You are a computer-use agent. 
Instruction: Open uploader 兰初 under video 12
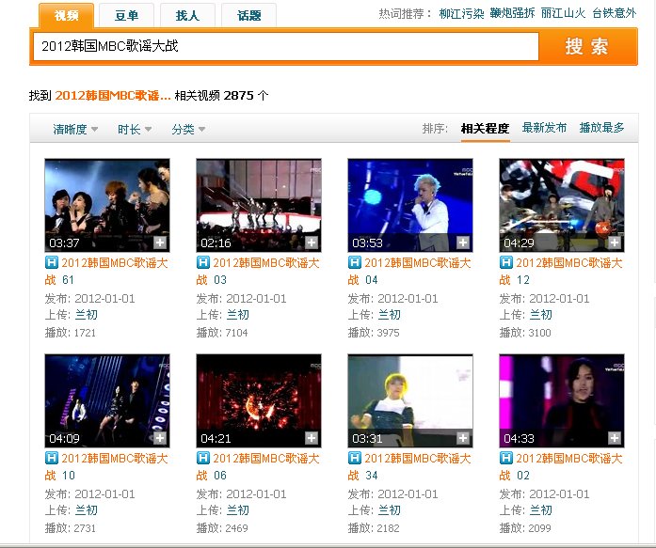pos(540,315)
